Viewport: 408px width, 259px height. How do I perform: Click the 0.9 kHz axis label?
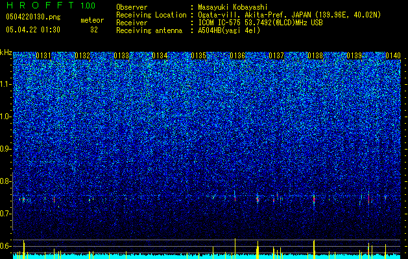tap(6, 149)
